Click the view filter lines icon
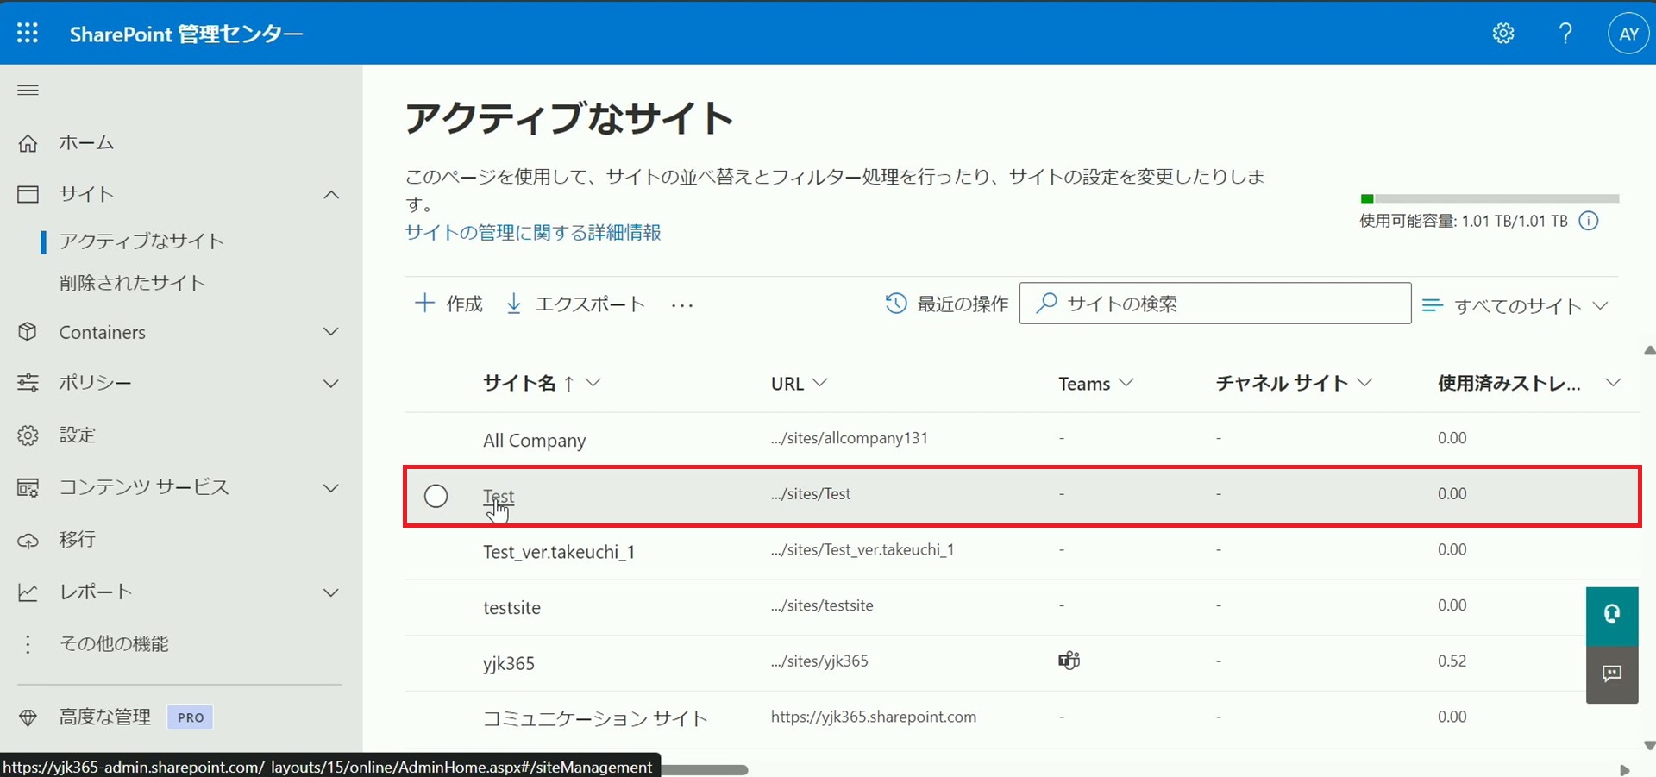 tap(1433, 305)
